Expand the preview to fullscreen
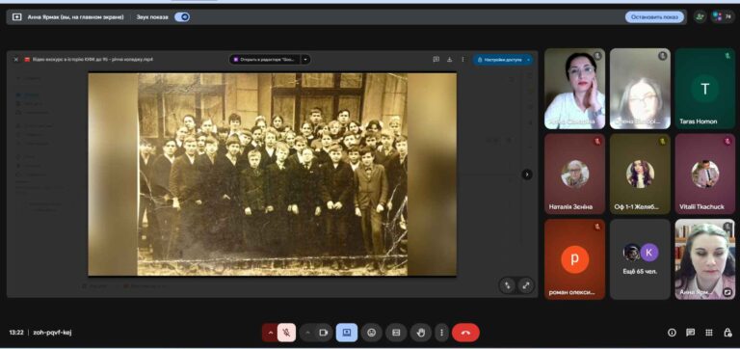Image resolution: width=740 pixels, height=349 pixels. coord(526,284)
